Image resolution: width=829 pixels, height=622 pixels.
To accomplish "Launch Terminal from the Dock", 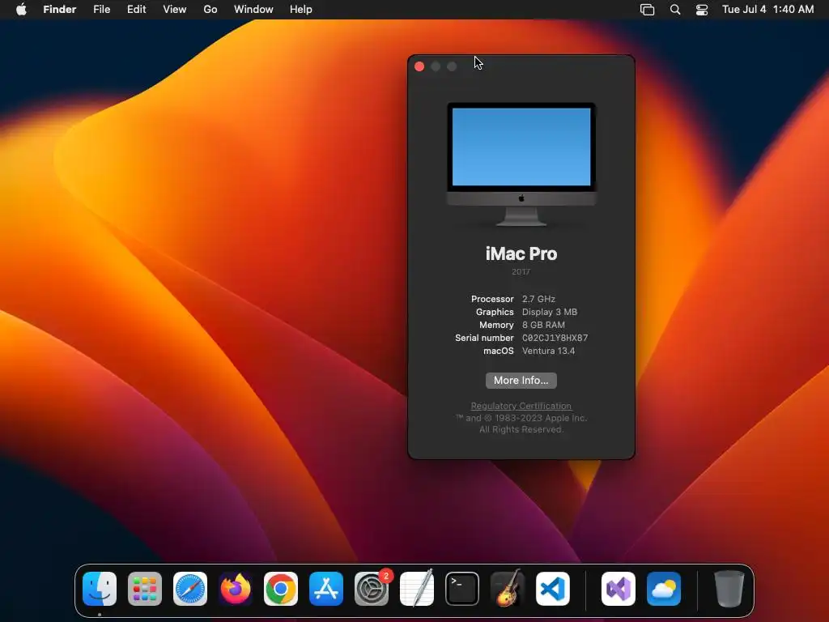I will click(462, 589).
